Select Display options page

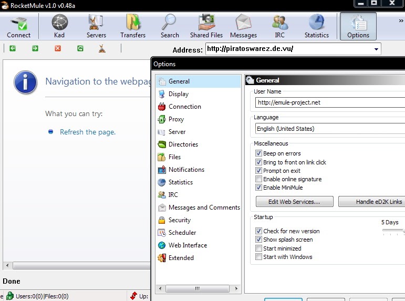(198, 94)
